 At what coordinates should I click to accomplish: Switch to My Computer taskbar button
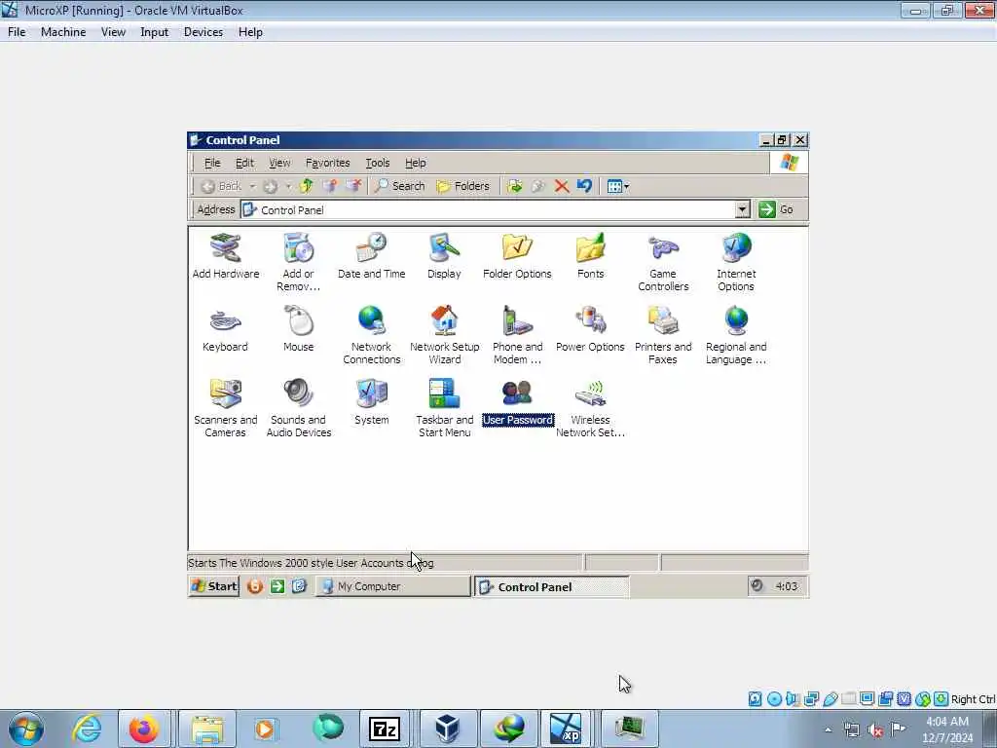pyautogui.click(x=392, y=585)
